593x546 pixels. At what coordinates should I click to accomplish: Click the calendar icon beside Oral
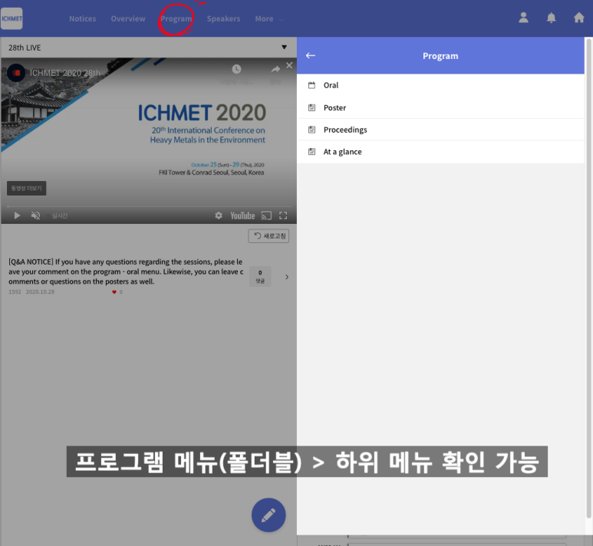311,85
